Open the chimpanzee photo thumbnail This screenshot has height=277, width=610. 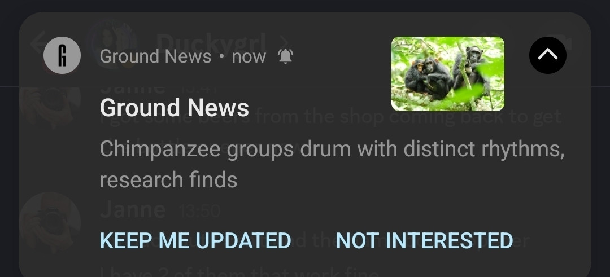pos(448,74)
